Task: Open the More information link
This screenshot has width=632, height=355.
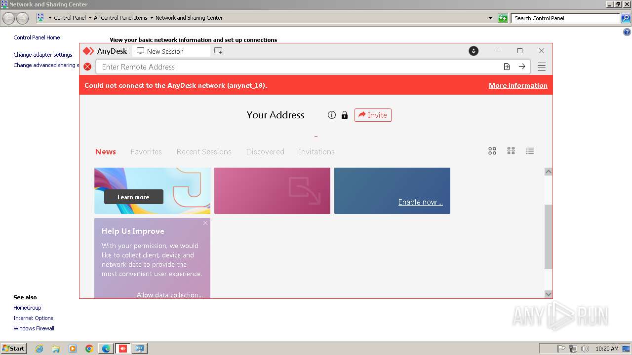Action: pos(518,85)
